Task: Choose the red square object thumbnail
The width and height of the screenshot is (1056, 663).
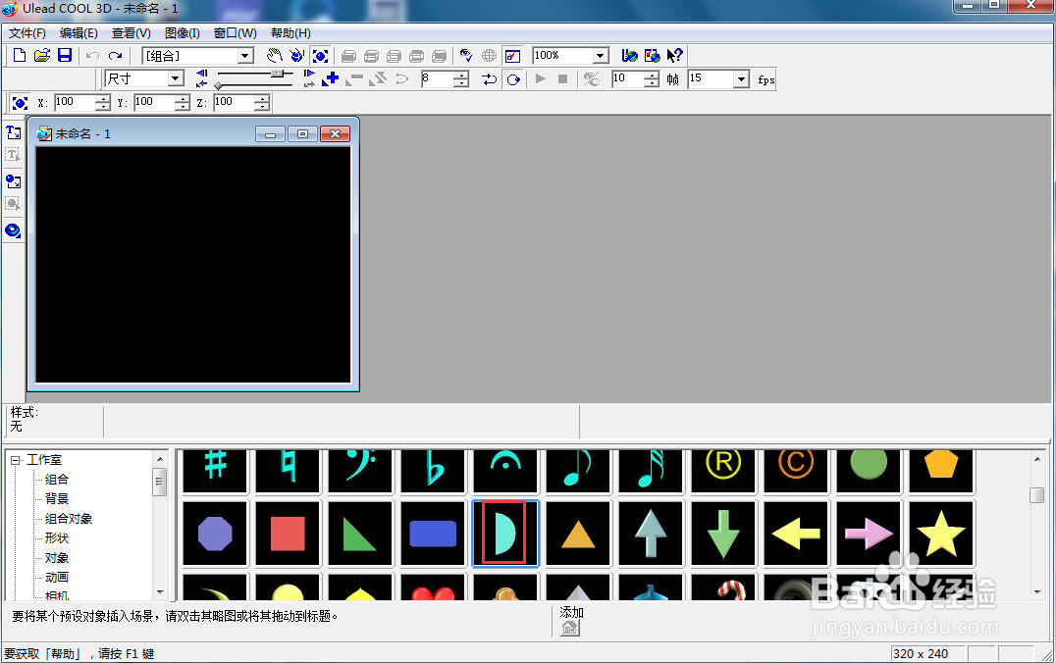Action: (288, 534)
